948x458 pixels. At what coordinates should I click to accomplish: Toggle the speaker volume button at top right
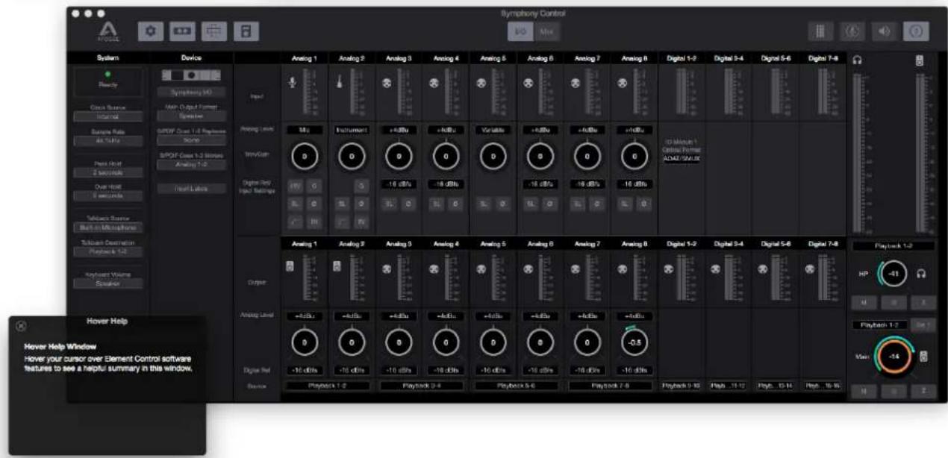pos(883,31)
